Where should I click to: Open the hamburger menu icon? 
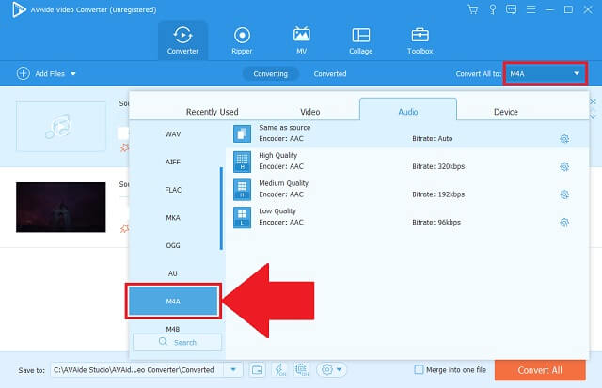point(531,9)
